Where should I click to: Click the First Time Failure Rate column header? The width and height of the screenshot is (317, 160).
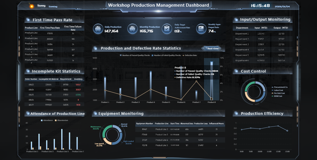tap(73, 28)
